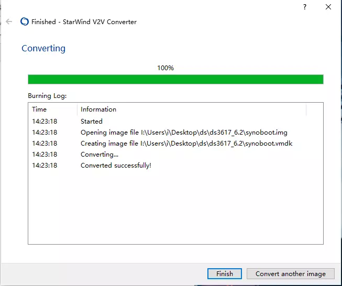Screen dimensions: 342x286
Task: Click the window title text "Finished - StarWind V2V Converter"
Action: click(x=84, y=21)
